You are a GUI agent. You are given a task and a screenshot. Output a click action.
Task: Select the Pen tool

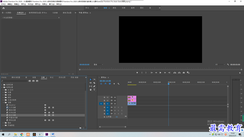pyautogui.click(x=94, y=86)
